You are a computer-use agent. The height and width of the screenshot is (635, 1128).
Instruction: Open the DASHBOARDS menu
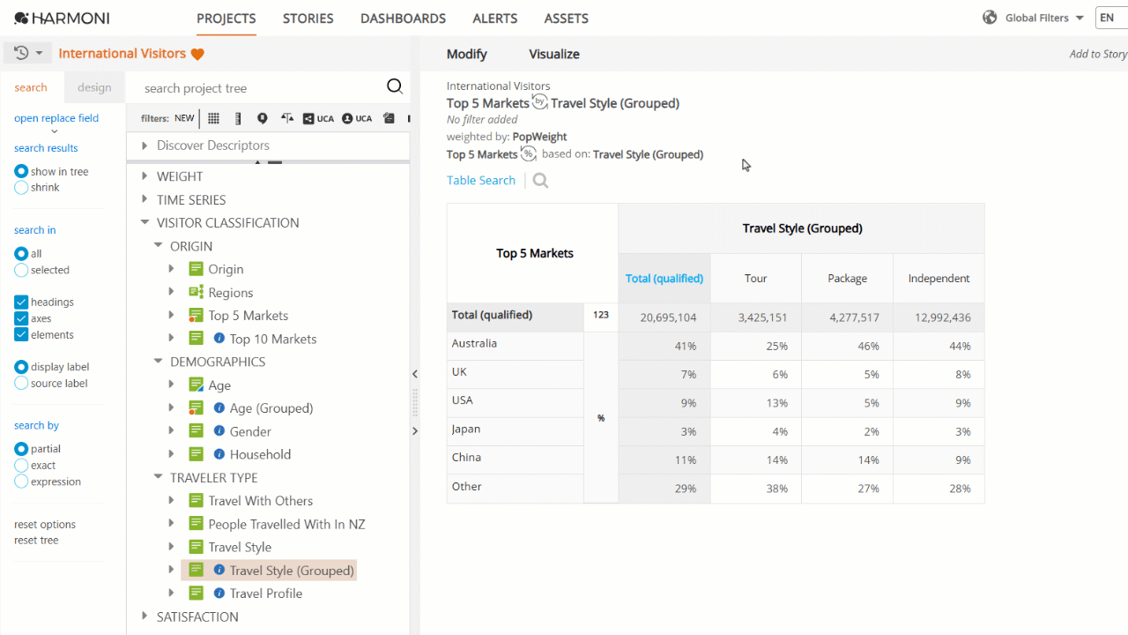point(403,19)
